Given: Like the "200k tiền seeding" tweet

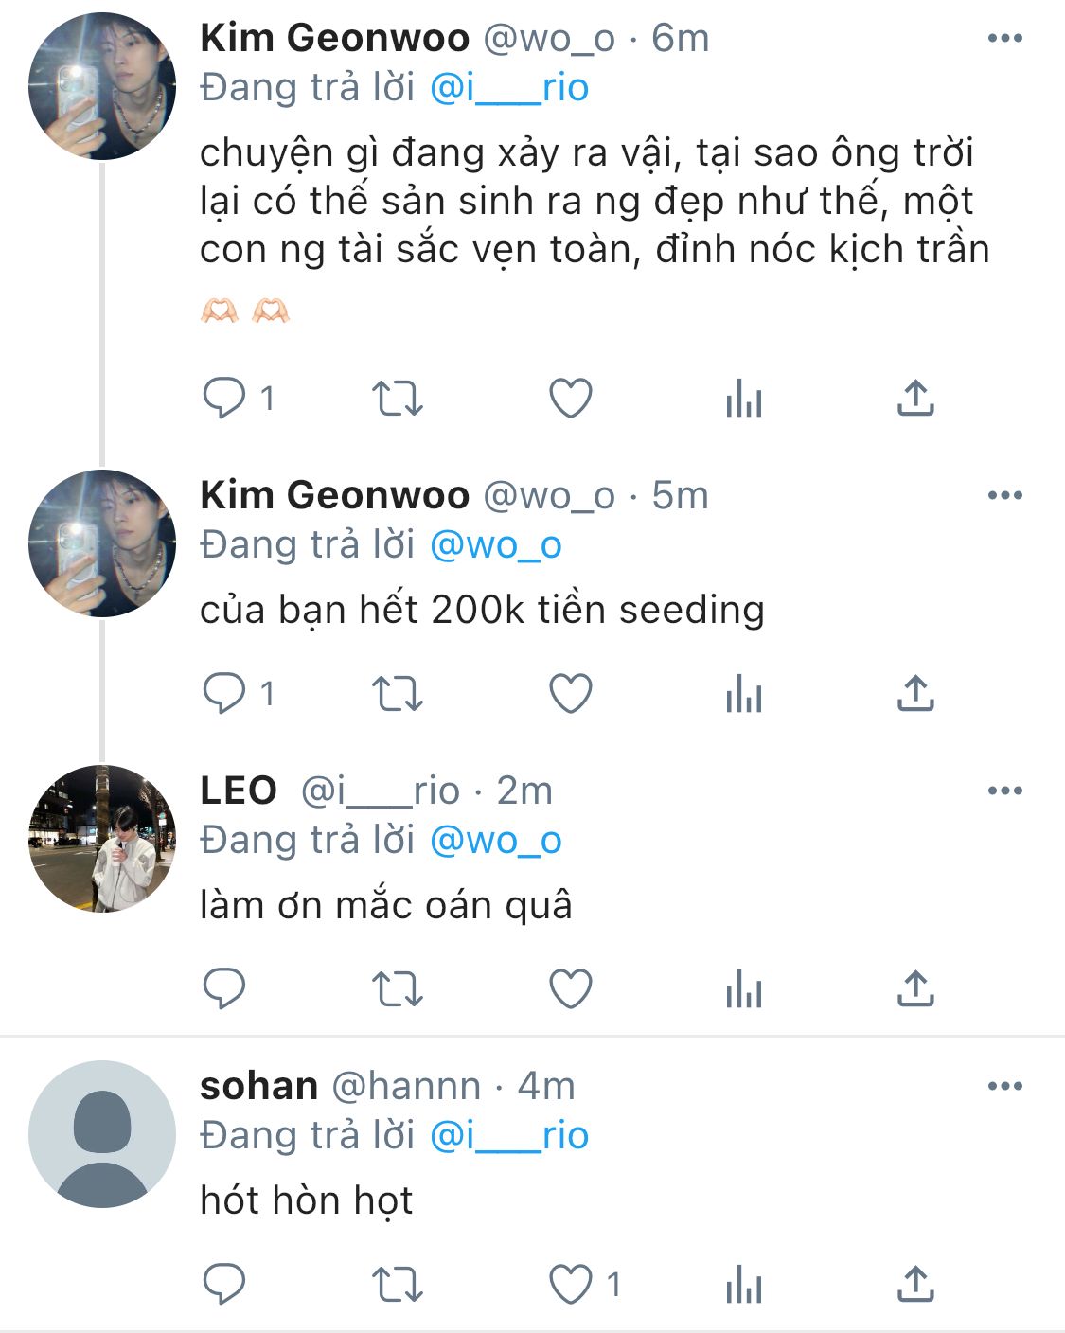Looking at the screenshot, I should pos(571,694).
